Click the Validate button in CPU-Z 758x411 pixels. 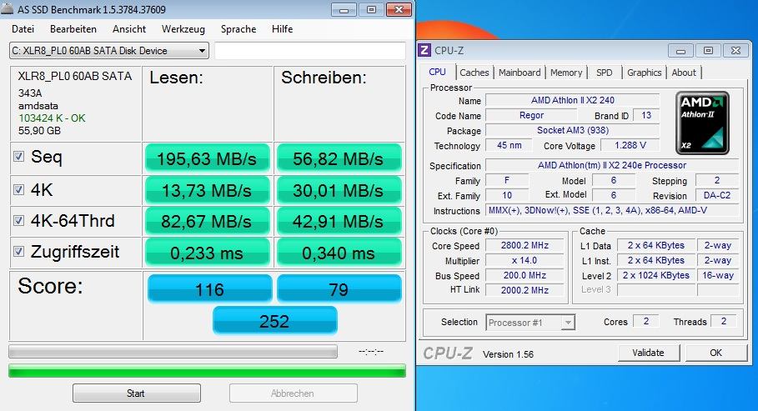(648, 353)
